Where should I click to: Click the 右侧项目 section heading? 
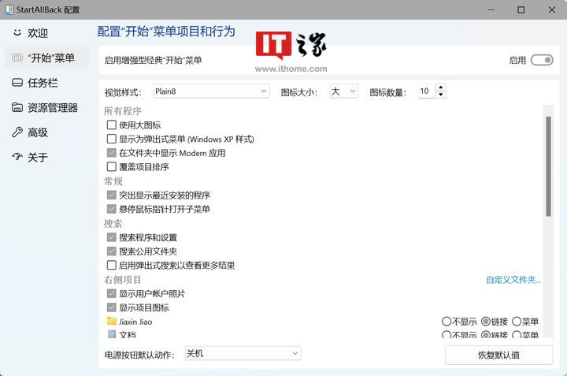click(123, 280)
